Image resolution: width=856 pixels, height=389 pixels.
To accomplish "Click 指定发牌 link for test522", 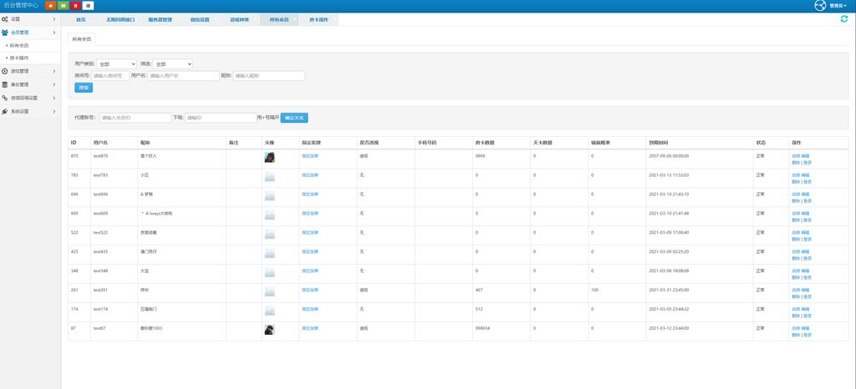I will [309, 233].
